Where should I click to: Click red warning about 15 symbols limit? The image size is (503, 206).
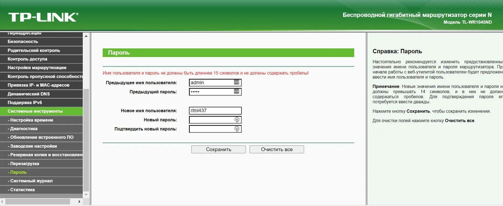point(206,73)
